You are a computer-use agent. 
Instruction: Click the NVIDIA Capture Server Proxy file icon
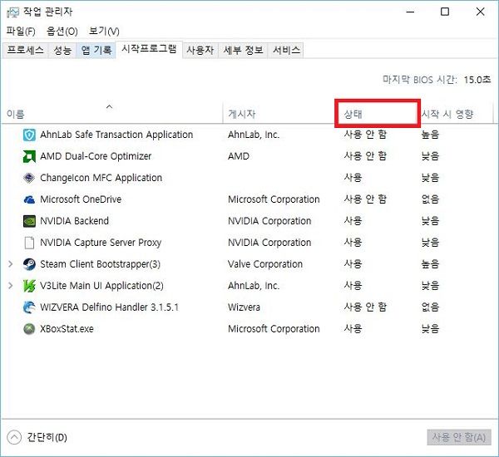pos(29,243)
